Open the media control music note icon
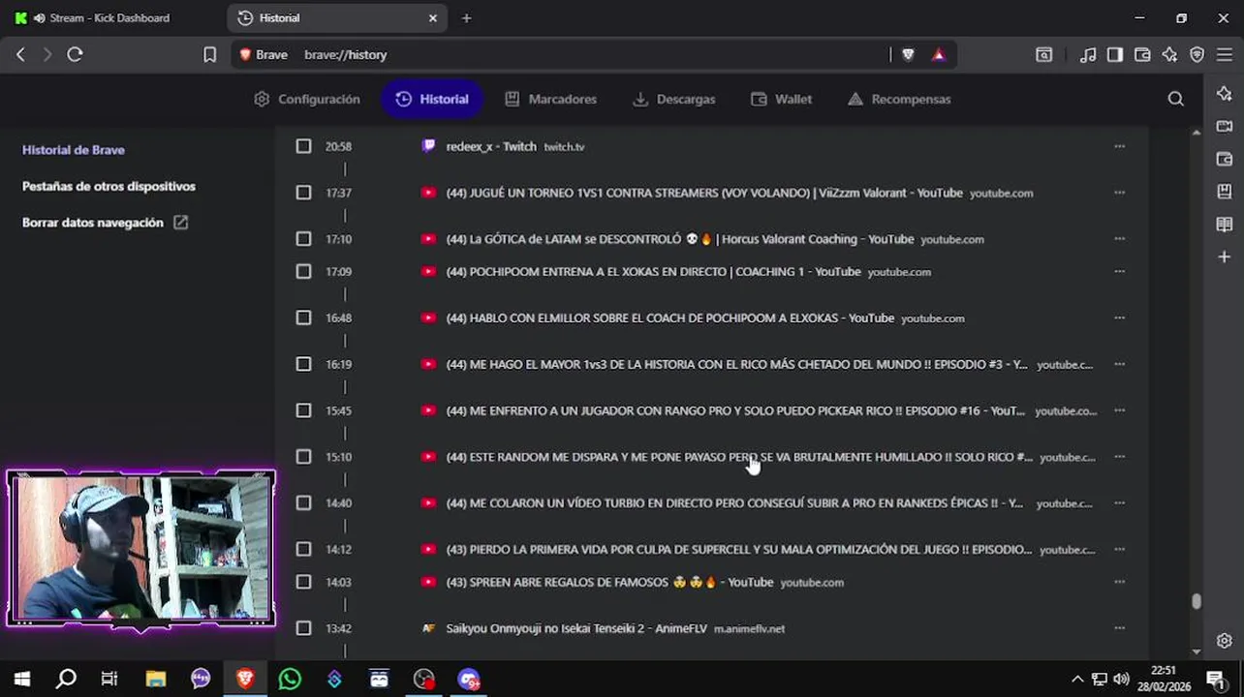1244x697 pixels. (x=1088, y=55)
